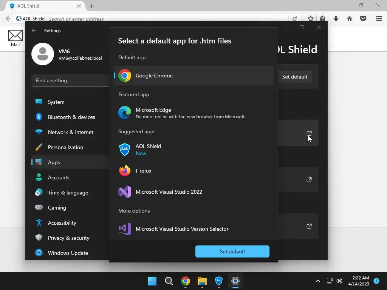The height and width of the screenshot is (290, 387).
Task: Open network status tray icon
Action: click(330, 281)
